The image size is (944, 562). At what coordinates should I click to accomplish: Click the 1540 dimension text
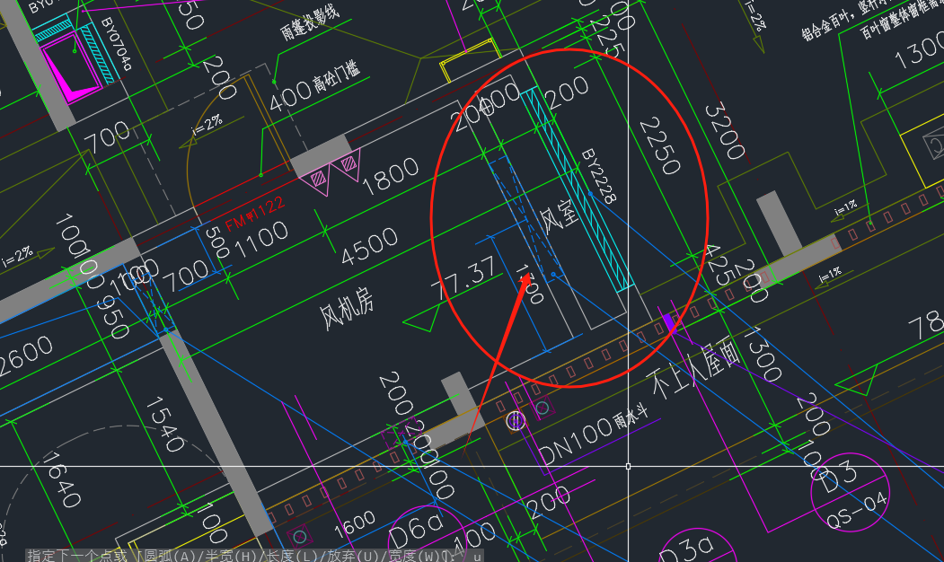pyautogui.click(x=165, y=425)
